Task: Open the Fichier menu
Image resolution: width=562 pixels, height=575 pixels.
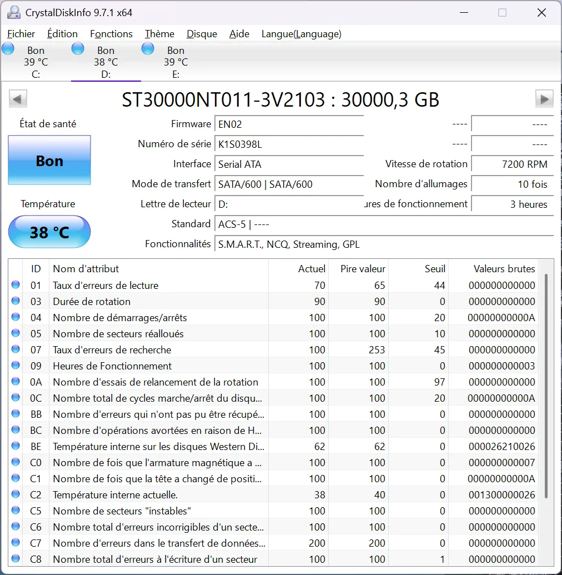Action: (21, 34)
